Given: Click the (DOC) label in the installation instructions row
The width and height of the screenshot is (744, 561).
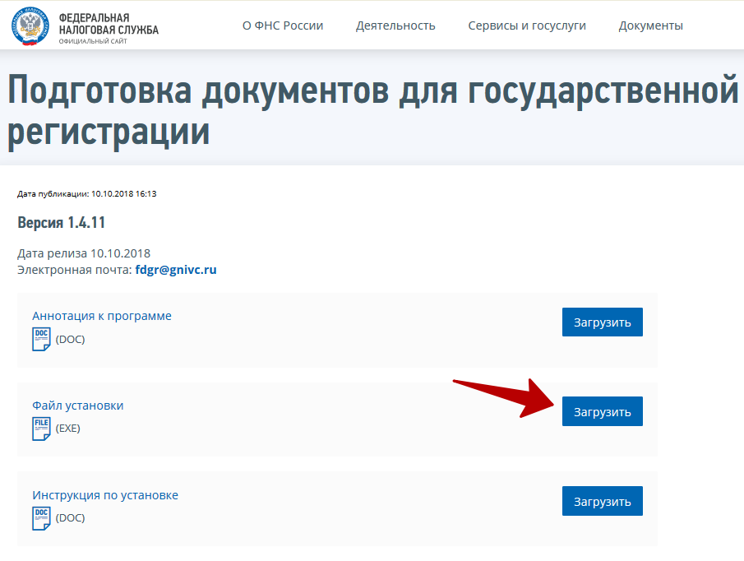Looking at the screenshot, I should pyautogui.click(x=69, y=517).
